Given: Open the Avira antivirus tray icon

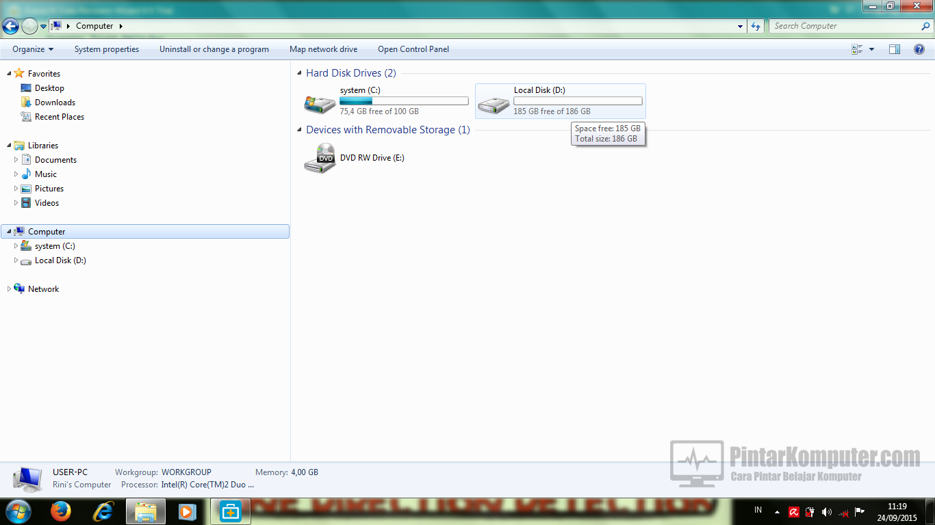Looking at the screenshot, I should (x=794, y=511).
